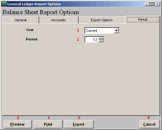
Task: Click the Period tab
Action: (143, 19)
